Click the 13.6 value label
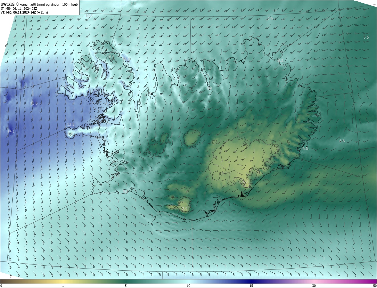The image size is (377, 288). [x=34, y=103]
